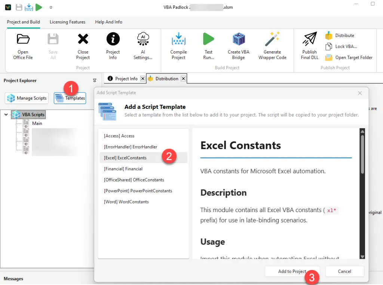383x285 pixels.
Task: Click the Manage Scripts button
Action: point(26,98)
